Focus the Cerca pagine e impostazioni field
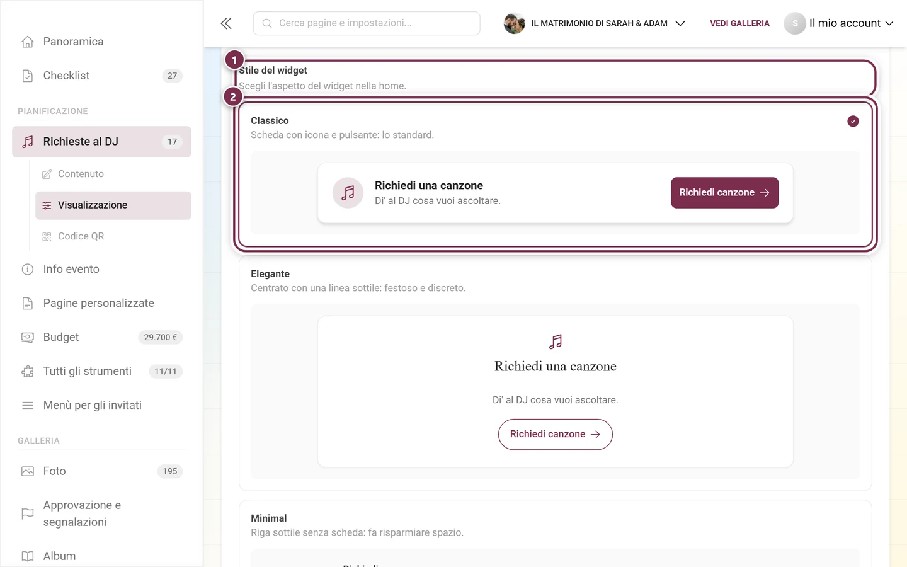 [367, 23]
